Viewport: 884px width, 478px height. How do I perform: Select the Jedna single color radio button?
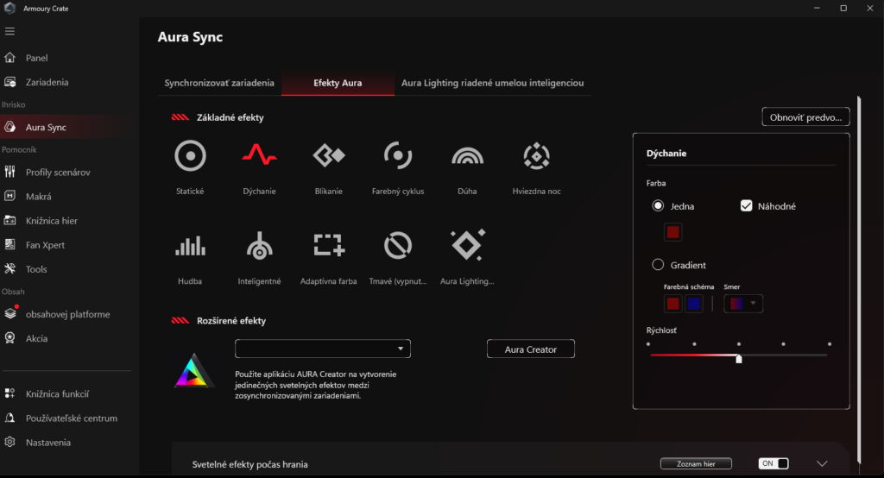point(657,205)
